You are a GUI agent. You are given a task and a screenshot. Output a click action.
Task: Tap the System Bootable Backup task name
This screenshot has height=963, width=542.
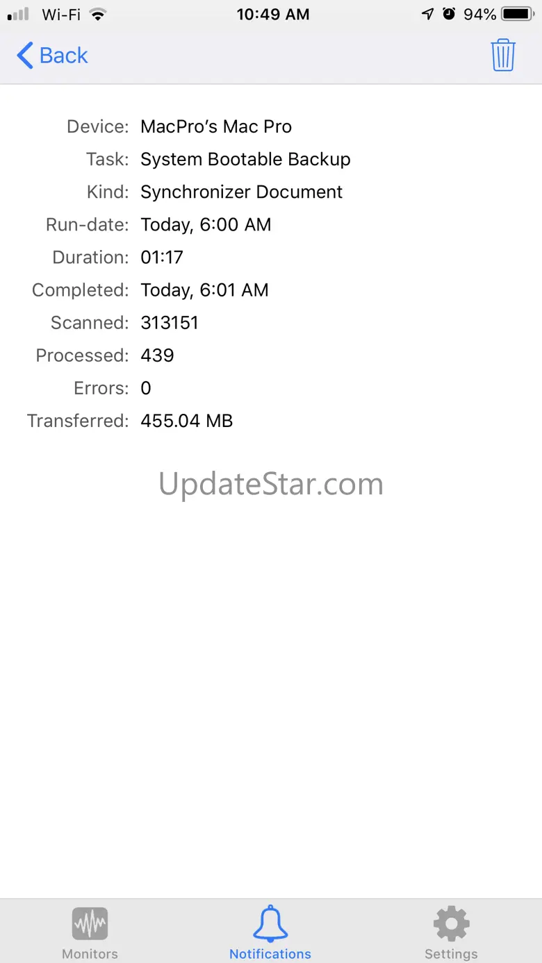pyautogui.click(x=245, y=159)
